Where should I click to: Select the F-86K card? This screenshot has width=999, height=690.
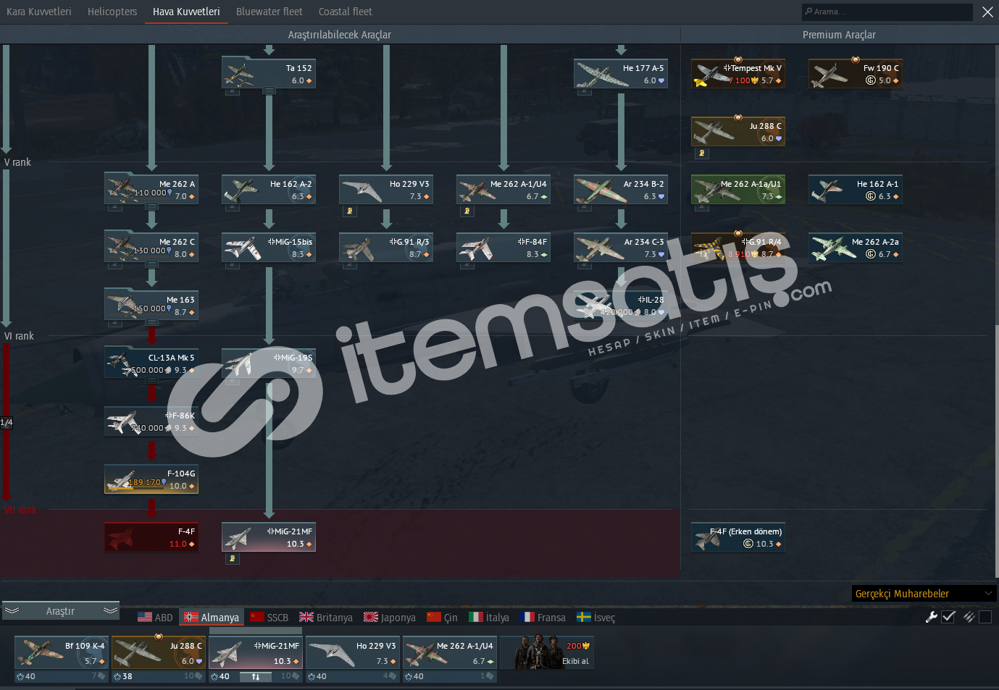(151, 421)
